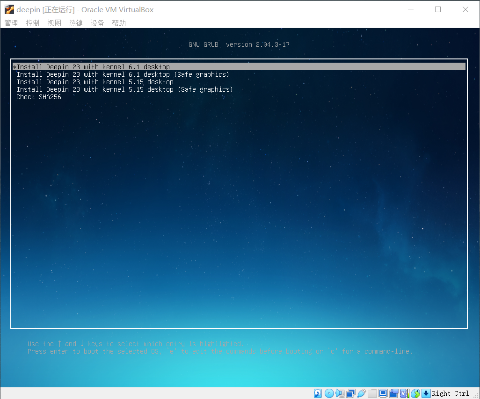Click the optical disc status icon
The width and height of the screenshot is (480, 399).
pyautogui.click(x=329, y=393)
